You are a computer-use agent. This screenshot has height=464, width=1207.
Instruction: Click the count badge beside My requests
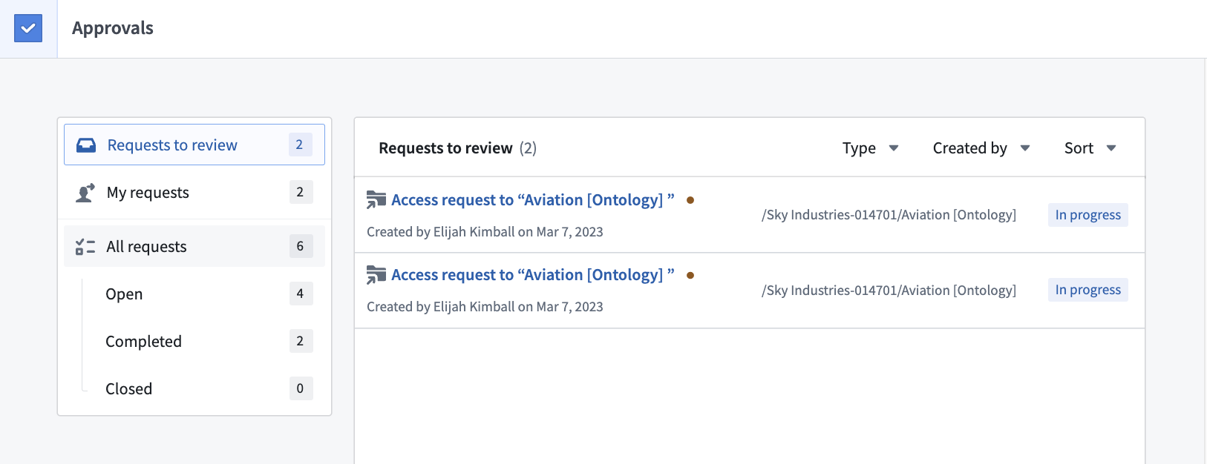301,192
